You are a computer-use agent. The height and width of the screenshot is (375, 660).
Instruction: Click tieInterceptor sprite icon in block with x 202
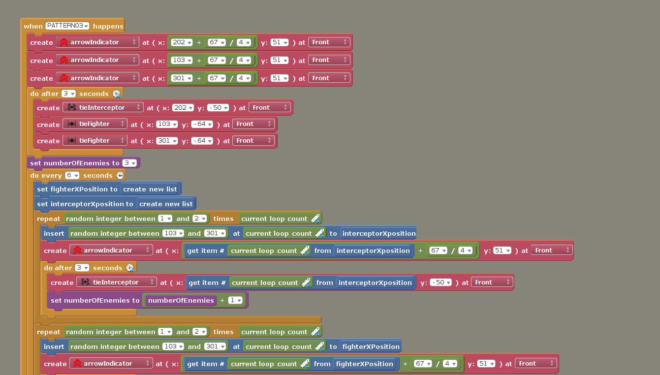72,107
